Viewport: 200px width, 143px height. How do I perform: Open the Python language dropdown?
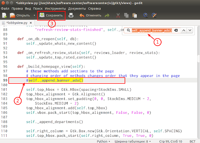[103, 141]
